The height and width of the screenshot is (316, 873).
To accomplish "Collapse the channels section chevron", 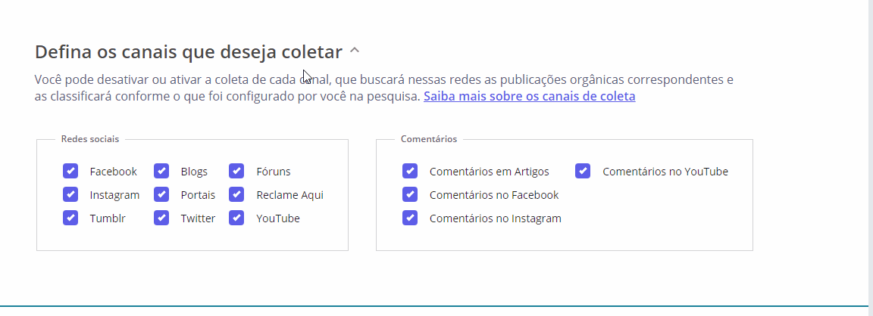I will pos(355,51).
